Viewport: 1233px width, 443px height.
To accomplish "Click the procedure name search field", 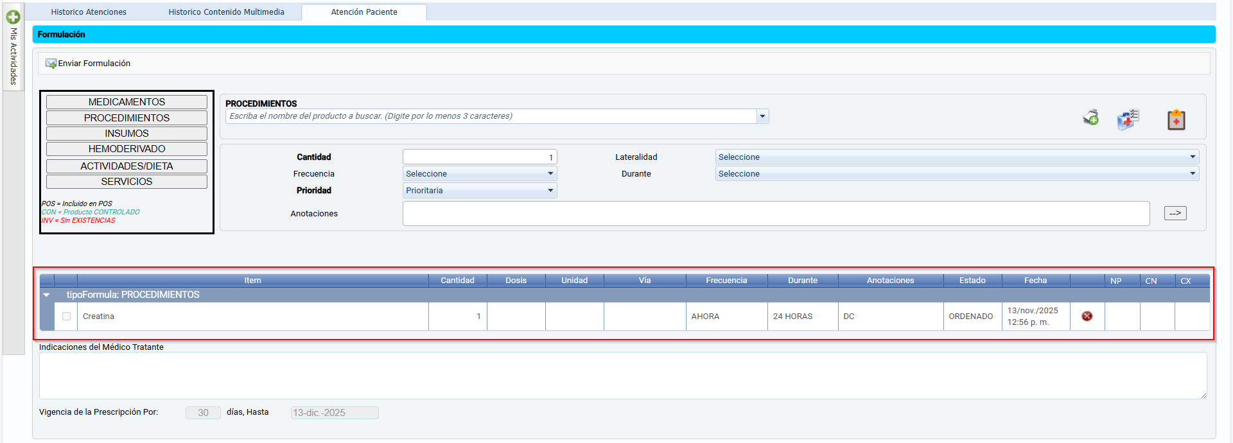I will [491, 116].
